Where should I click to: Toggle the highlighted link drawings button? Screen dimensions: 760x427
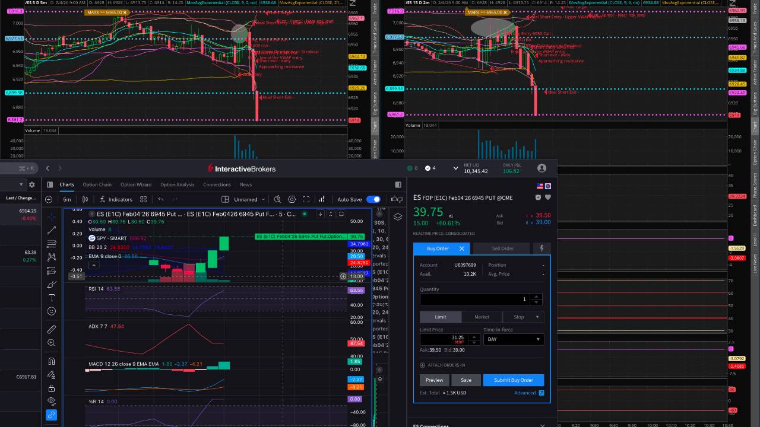click(x=52, y=415)
